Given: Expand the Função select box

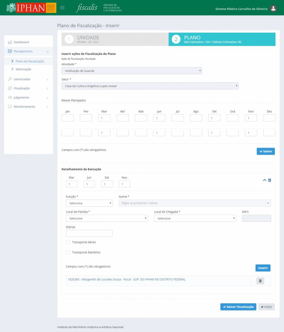Looking at the screenshot, I should (x=89, y=203).
